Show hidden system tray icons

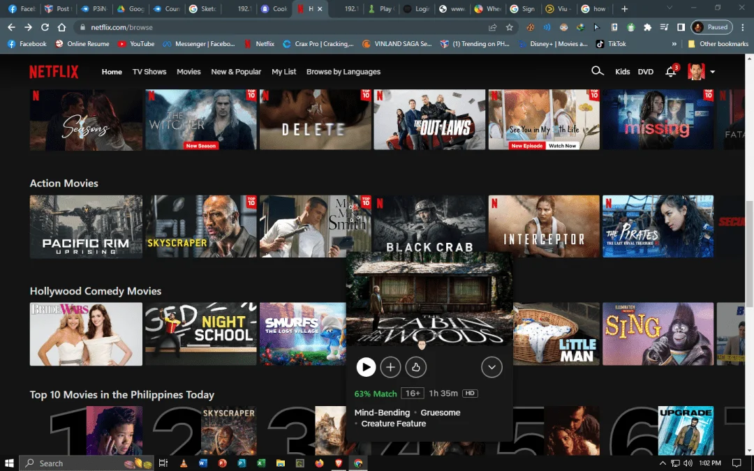663,463
